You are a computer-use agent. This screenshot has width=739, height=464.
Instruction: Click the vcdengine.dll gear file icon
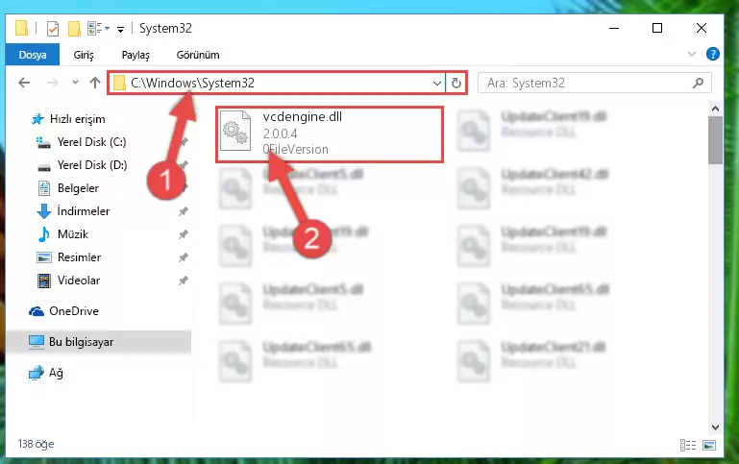235,131
